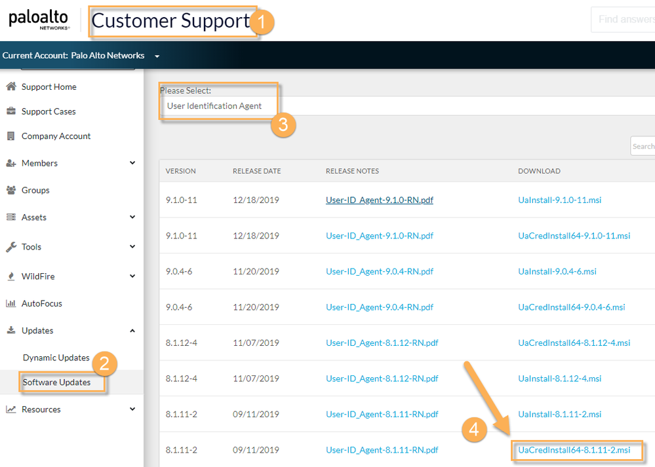This screenshot has width=655, height=467.
Task: Expand the Tools submenu chevron
Action: click(132, 247)
